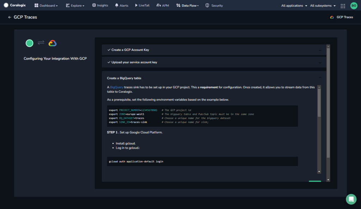Click the green Coralogix circle icon
This screenshot has width=361, height=209.
30,43
